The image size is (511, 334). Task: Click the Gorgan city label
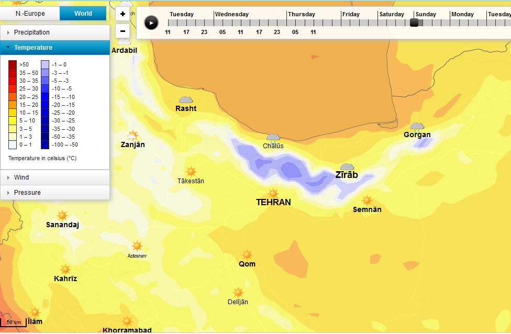click(417, 135)
